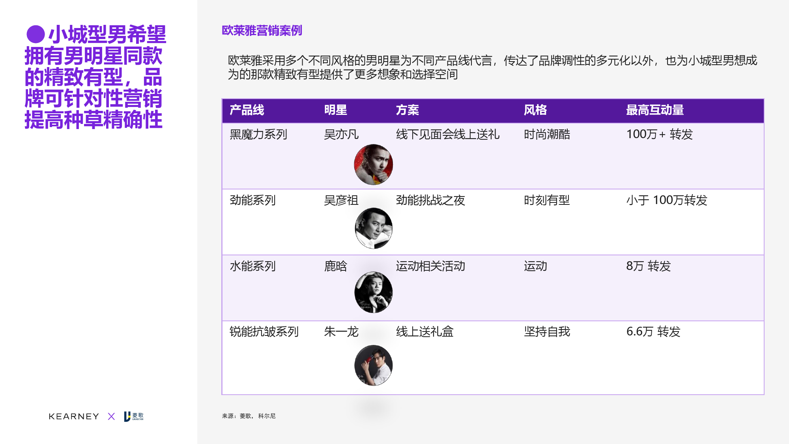Viewport: 789px width, 444px height.
Task: Click the 最高互动量 column header
Action: pyautogui.click(x=655, y=110)
